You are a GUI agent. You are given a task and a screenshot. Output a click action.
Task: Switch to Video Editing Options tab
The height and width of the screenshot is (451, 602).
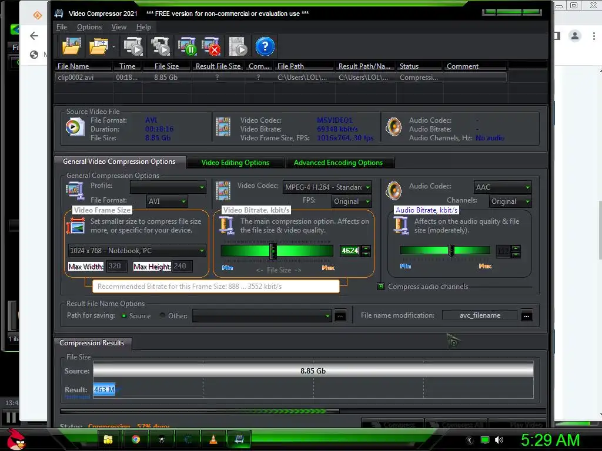point(235,163)
